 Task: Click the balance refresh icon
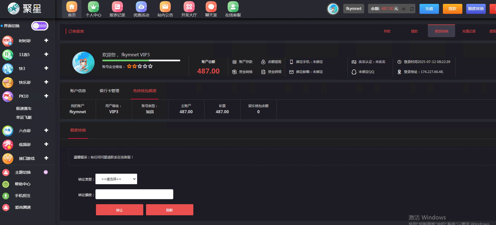coord(412,9)
